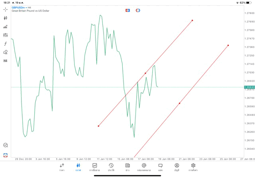Switch to the ราคา quotes tab
This screenshot has height=178, width=255.
coord(62,167)
